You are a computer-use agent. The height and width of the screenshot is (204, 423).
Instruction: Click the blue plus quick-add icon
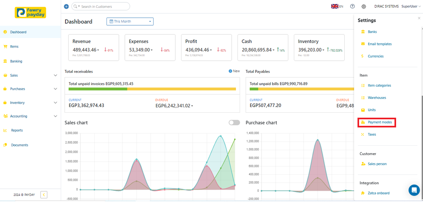(66, 6)
